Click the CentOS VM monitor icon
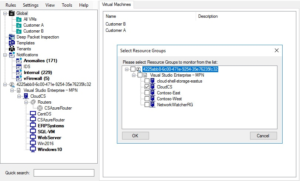Screen dimensions: 300x181 [x=33, y=114]
